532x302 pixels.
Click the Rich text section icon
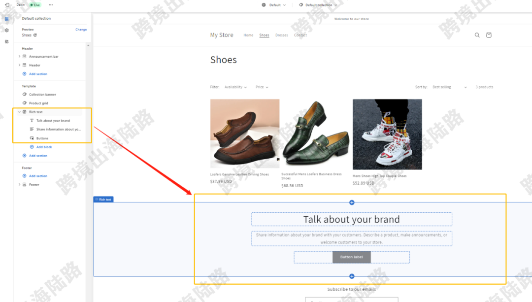tap(25, 112)
